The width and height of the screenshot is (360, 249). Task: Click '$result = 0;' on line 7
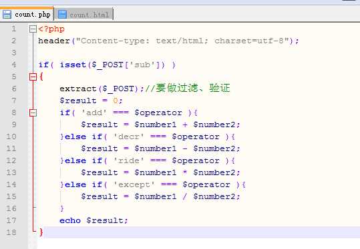point(91,101)
